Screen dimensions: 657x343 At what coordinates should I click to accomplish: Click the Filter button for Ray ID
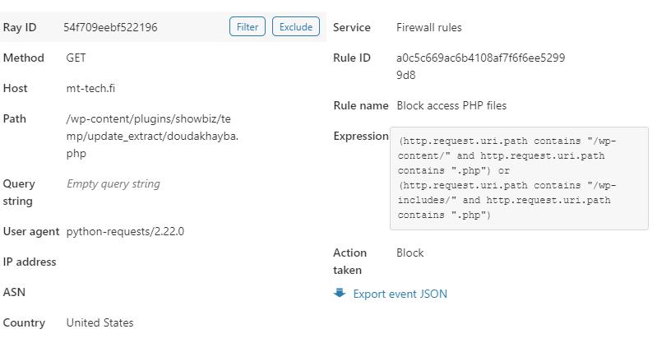(x=247, y=27)
